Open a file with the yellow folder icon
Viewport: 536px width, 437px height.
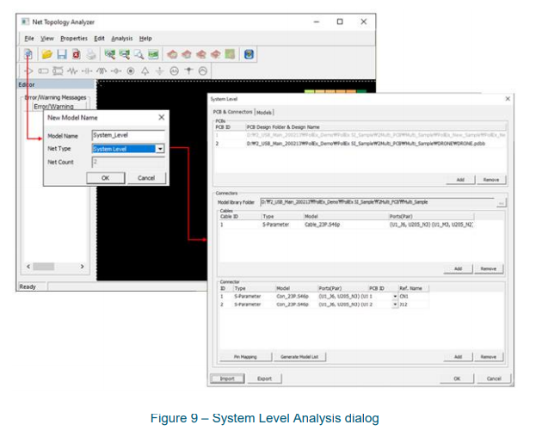[46, 54]
